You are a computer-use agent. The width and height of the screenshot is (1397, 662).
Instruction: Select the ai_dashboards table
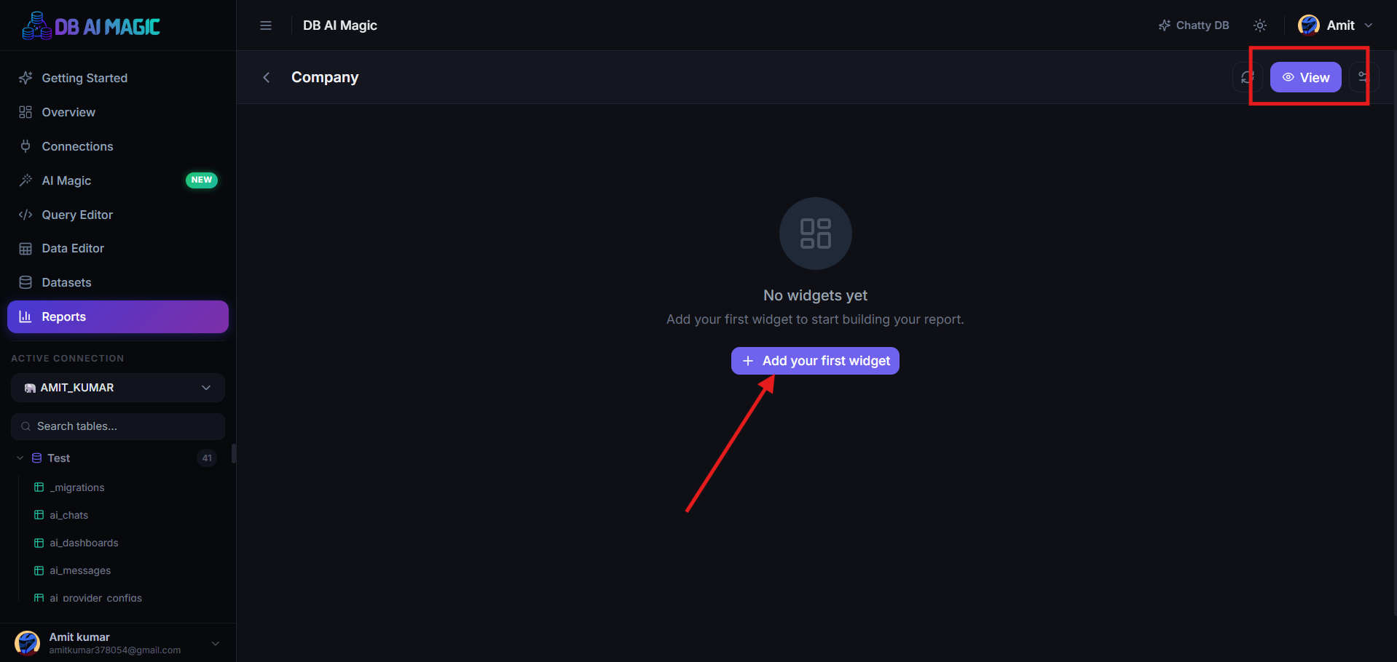tap(84, 543)
